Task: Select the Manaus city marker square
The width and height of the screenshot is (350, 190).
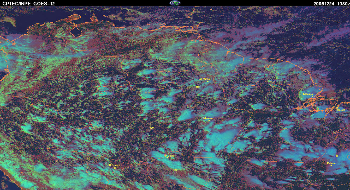Action: click(209, 121)
